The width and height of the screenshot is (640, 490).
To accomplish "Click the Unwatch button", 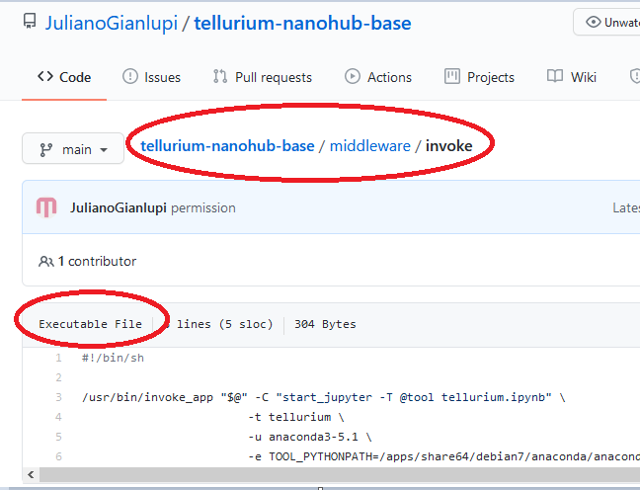I will click(x=607, y=22).
